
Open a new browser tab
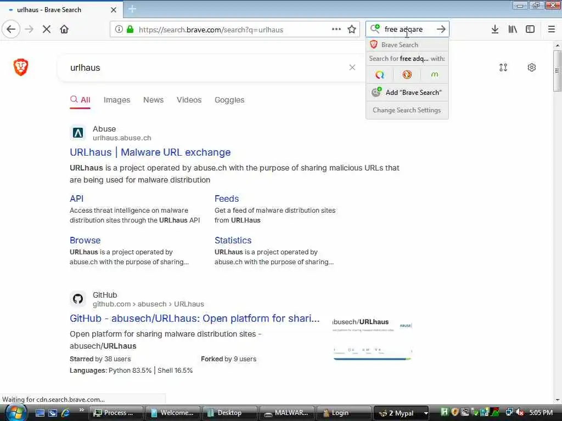(132, 9)
